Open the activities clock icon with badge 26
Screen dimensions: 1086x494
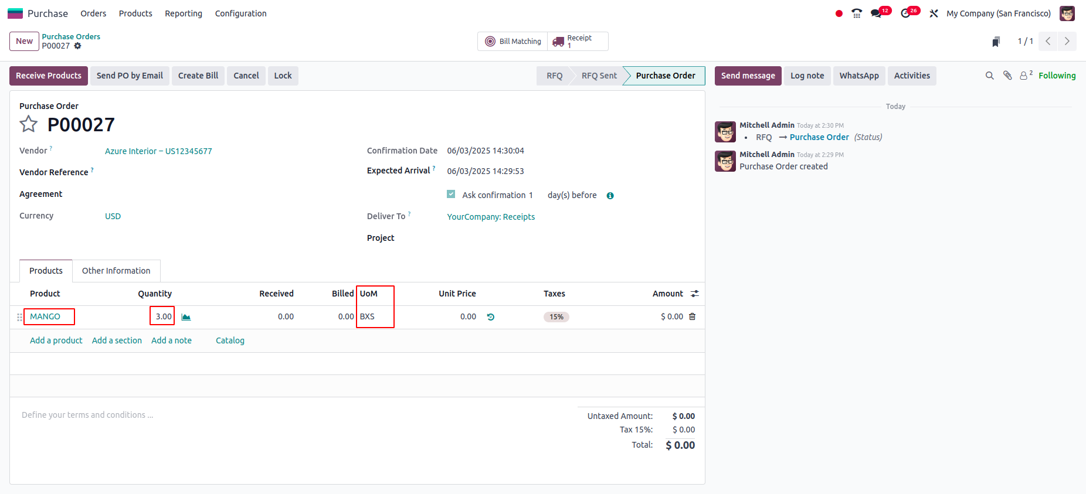pyautogui.click(x=905, y=13)
